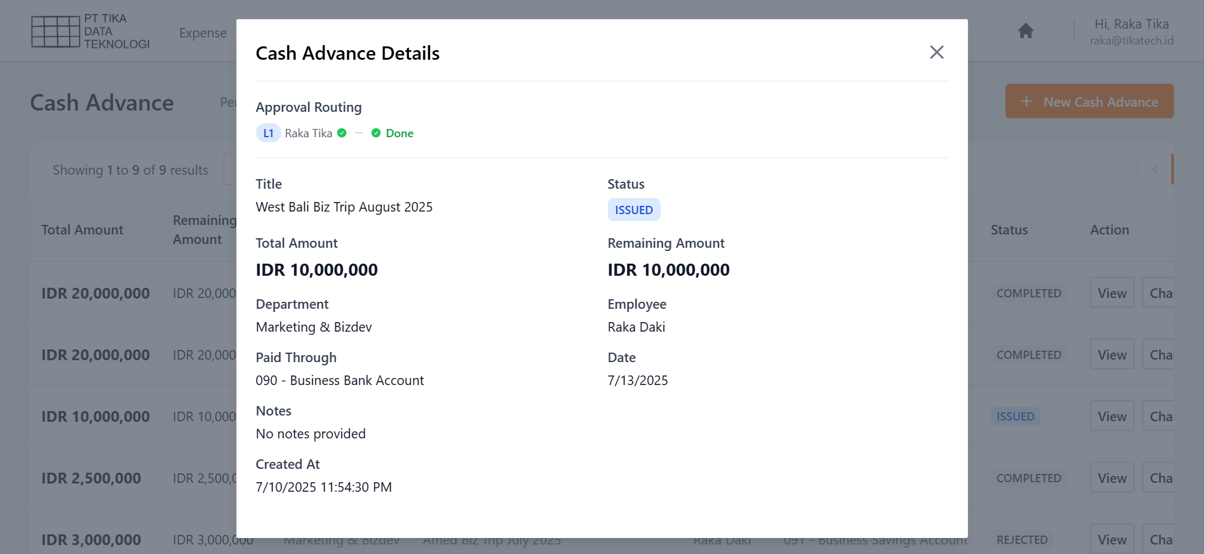Image resolution: width=1205 pixels, height=554 pixels.
Task: Click the ISSUED status badge in dialog
Action: [633, 210]
